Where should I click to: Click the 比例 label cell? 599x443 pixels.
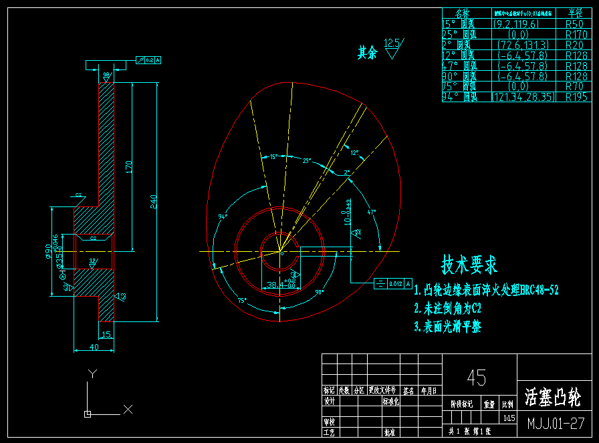[507, 404]
